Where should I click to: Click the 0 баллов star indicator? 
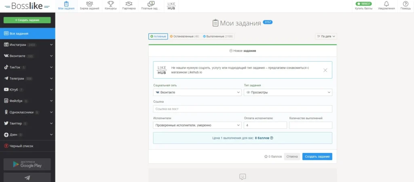pos(273,157)
